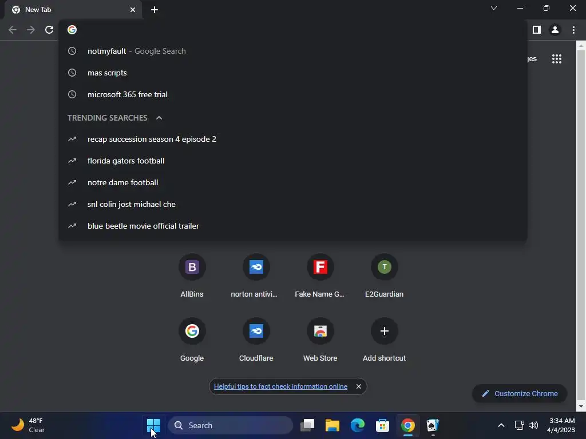Image resolution: width=586 pixels, height=439 pixels.
Task: Select the notmyfault Google Search suggestion
Action: [x=293, y=51]
